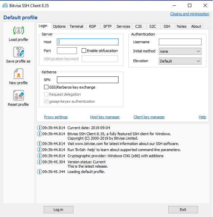
Task: Toggle gssapi-keyex authentication checkbox
Action: tap(46, 101)
